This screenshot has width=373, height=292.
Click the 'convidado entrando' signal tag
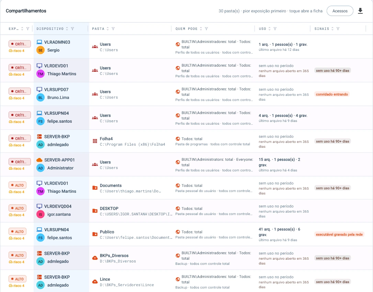tap(332, 94)
